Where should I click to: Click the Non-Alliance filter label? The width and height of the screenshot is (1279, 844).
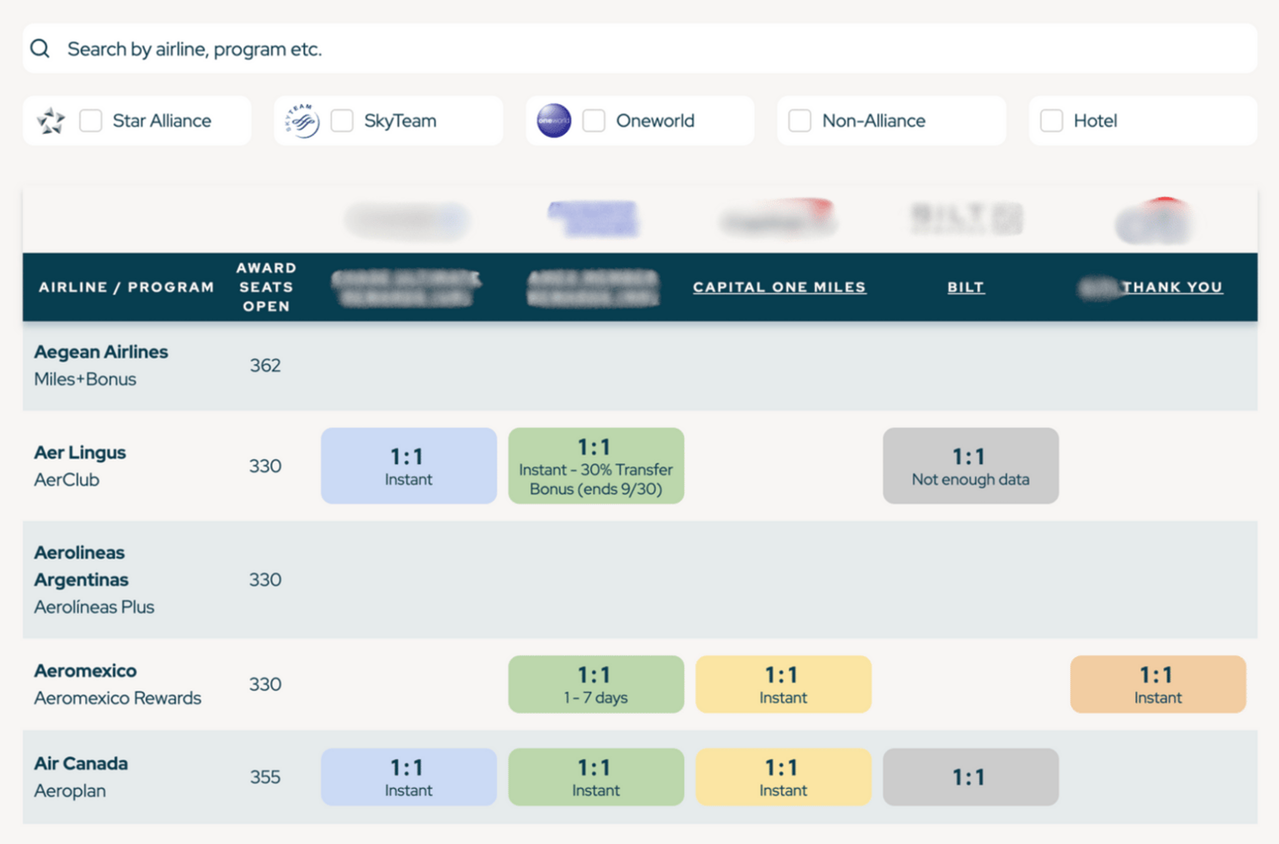coord(874,121)
